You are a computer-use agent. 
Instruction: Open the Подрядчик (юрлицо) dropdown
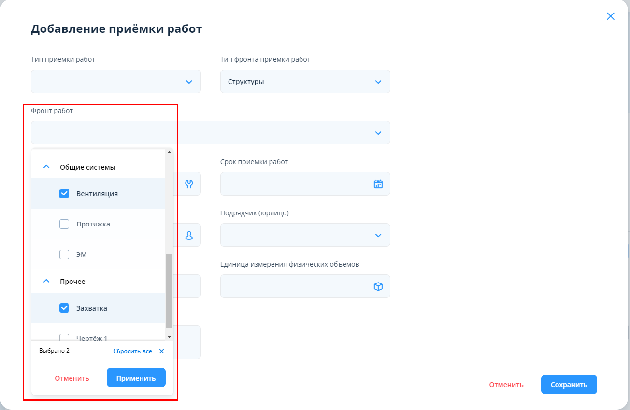[x=305, y=235]
